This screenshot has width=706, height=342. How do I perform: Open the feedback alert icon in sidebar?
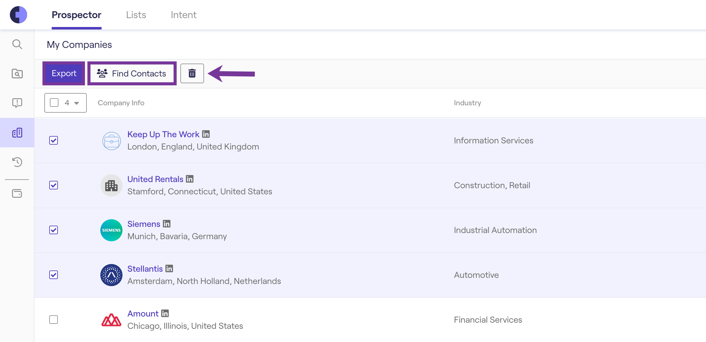17,103
